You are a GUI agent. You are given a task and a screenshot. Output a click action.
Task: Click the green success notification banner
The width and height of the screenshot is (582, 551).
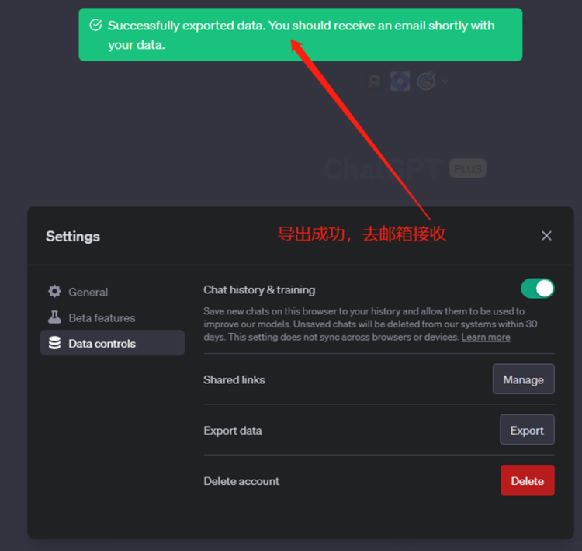300,35
